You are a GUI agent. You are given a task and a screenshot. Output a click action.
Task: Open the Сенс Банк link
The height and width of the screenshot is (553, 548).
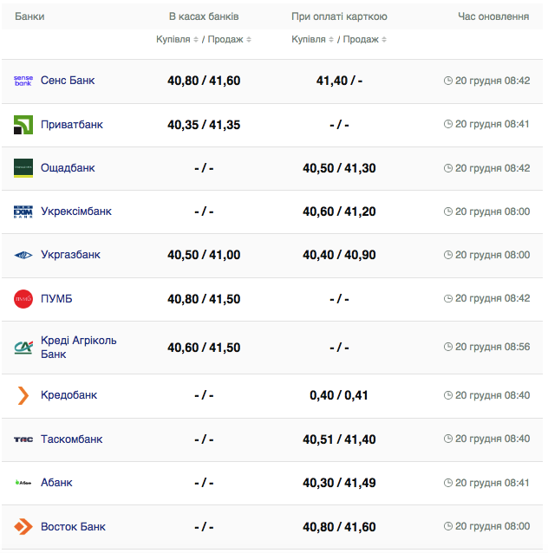tap(68, 81)
